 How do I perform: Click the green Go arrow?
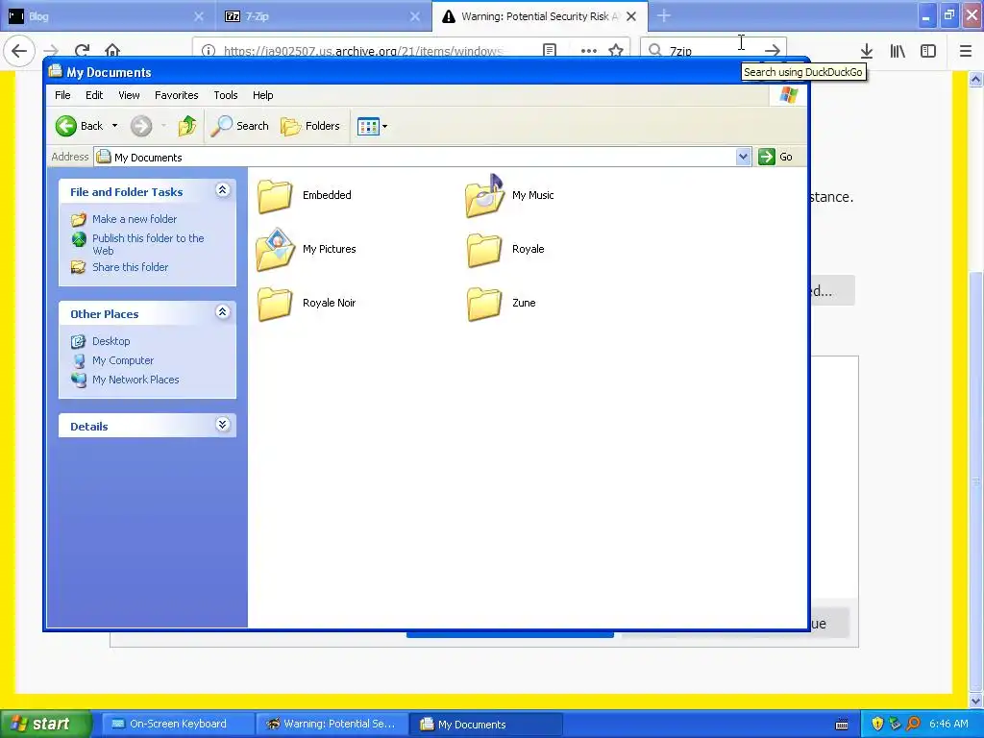(766, 157)
